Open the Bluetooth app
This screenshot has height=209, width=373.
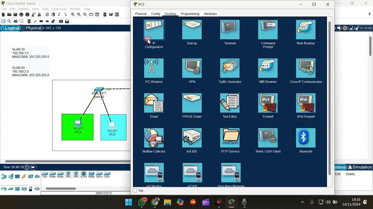[306, 138]
